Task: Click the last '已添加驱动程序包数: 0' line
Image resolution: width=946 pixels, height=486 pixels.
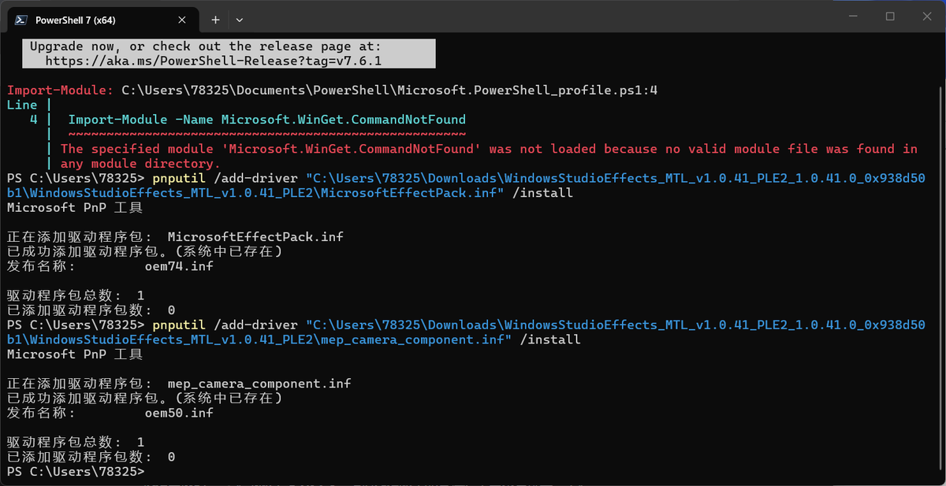Action: (91, 457)
